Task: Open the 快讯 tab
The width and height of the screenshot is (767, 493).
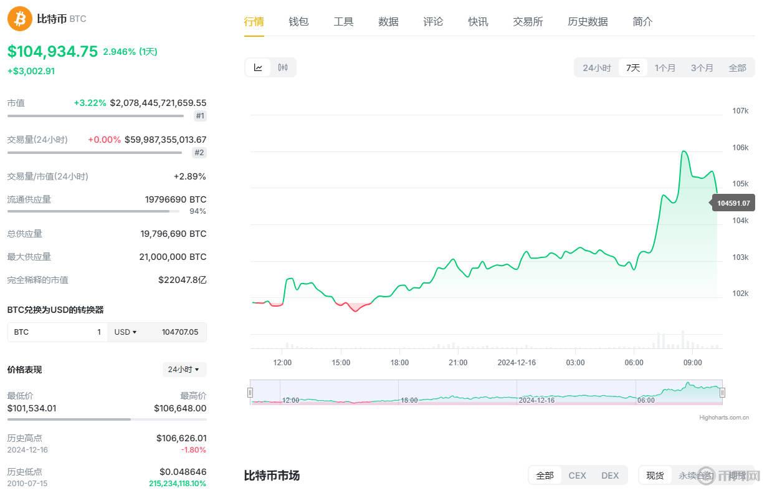Action: tap(478, 21)
